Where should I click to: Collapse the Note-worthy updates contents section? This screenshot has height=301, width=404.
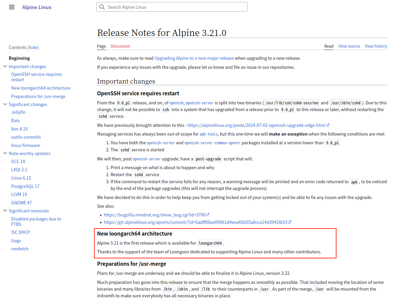tap(5, 153)
